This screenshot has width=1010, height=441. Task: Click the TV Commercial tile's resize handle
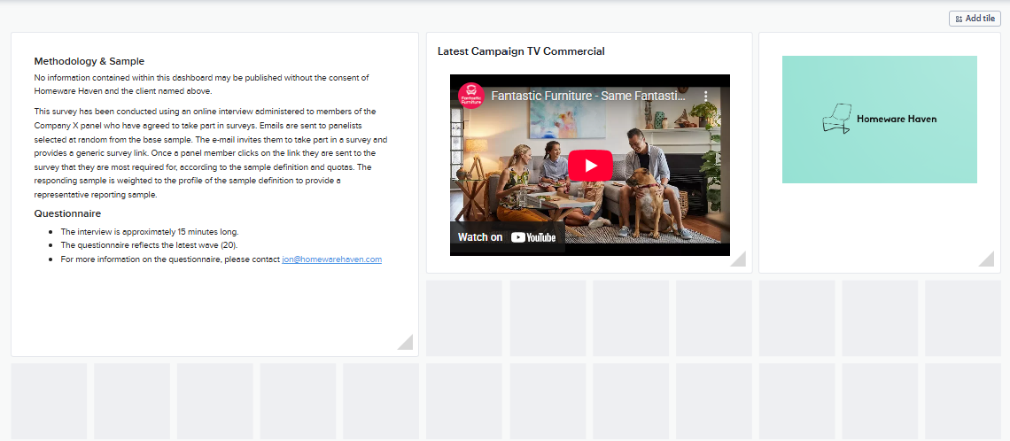coord(738,259)
